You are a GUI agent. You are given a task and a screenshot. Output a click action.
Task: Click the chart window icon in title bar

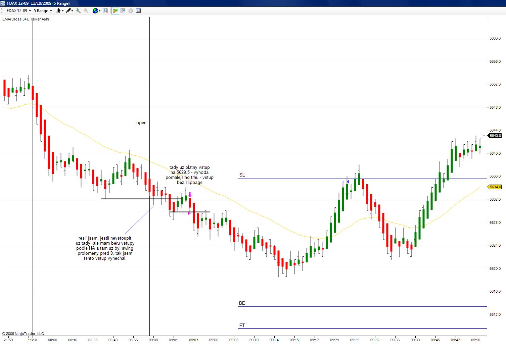[x=3, y=3]
